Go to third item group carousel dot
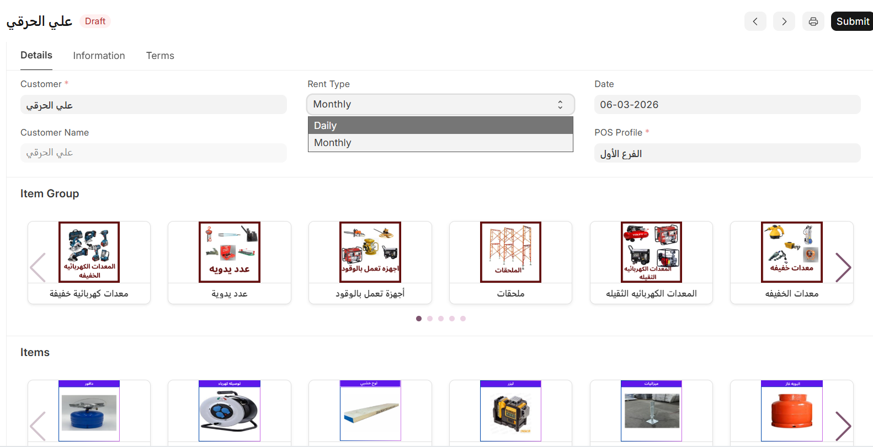 click(441, 319)
